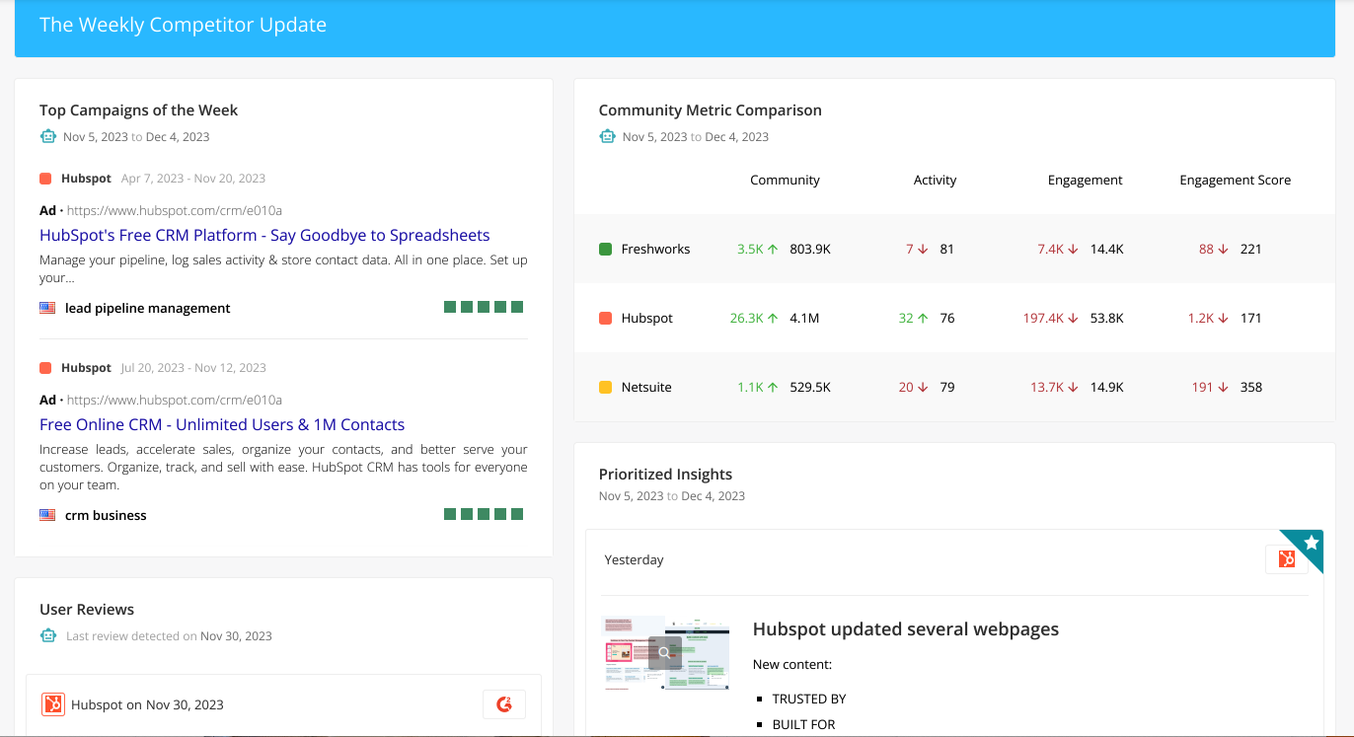Click the Engagement column header
The width and height of the screenshot is (1354, 737).
pos(1085,180)
